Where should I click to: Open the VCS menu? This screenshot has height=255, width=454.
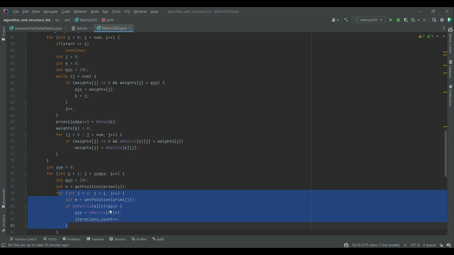(x=127, y=11)
